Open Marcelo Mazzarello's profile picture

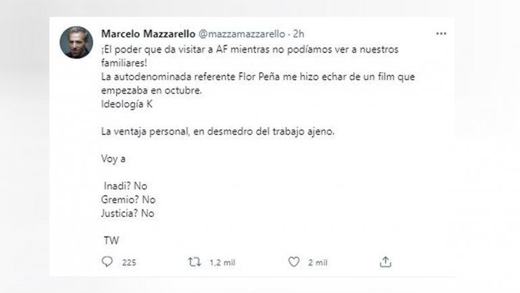point(76,42)
